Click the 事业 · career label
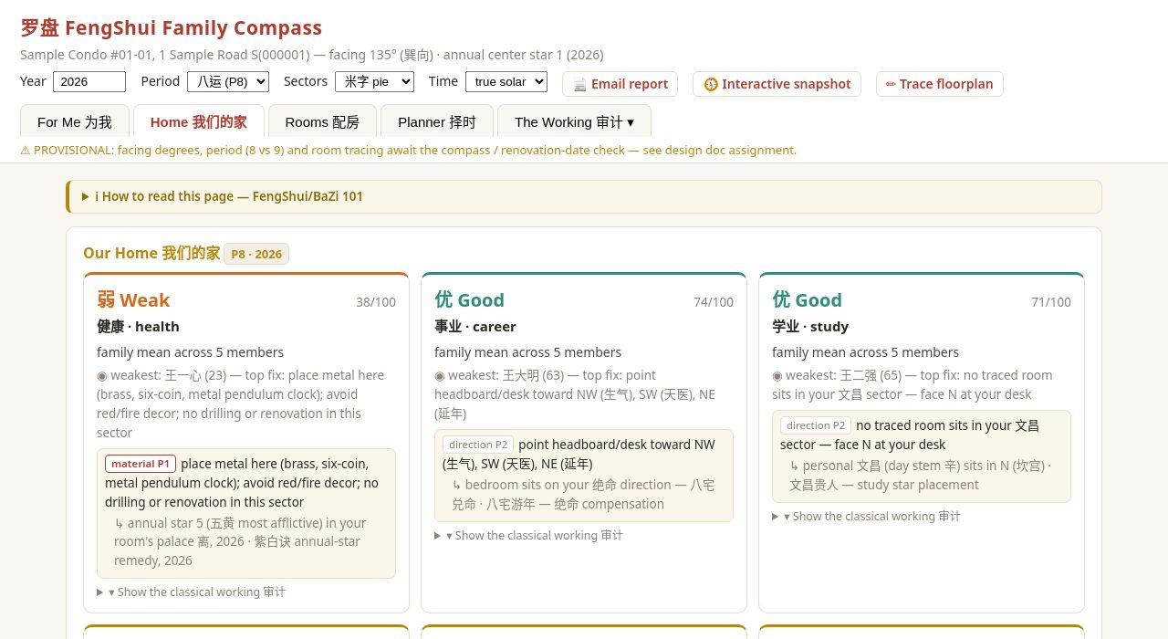This screenshot has width=1168, height=639. coord(475,327)
